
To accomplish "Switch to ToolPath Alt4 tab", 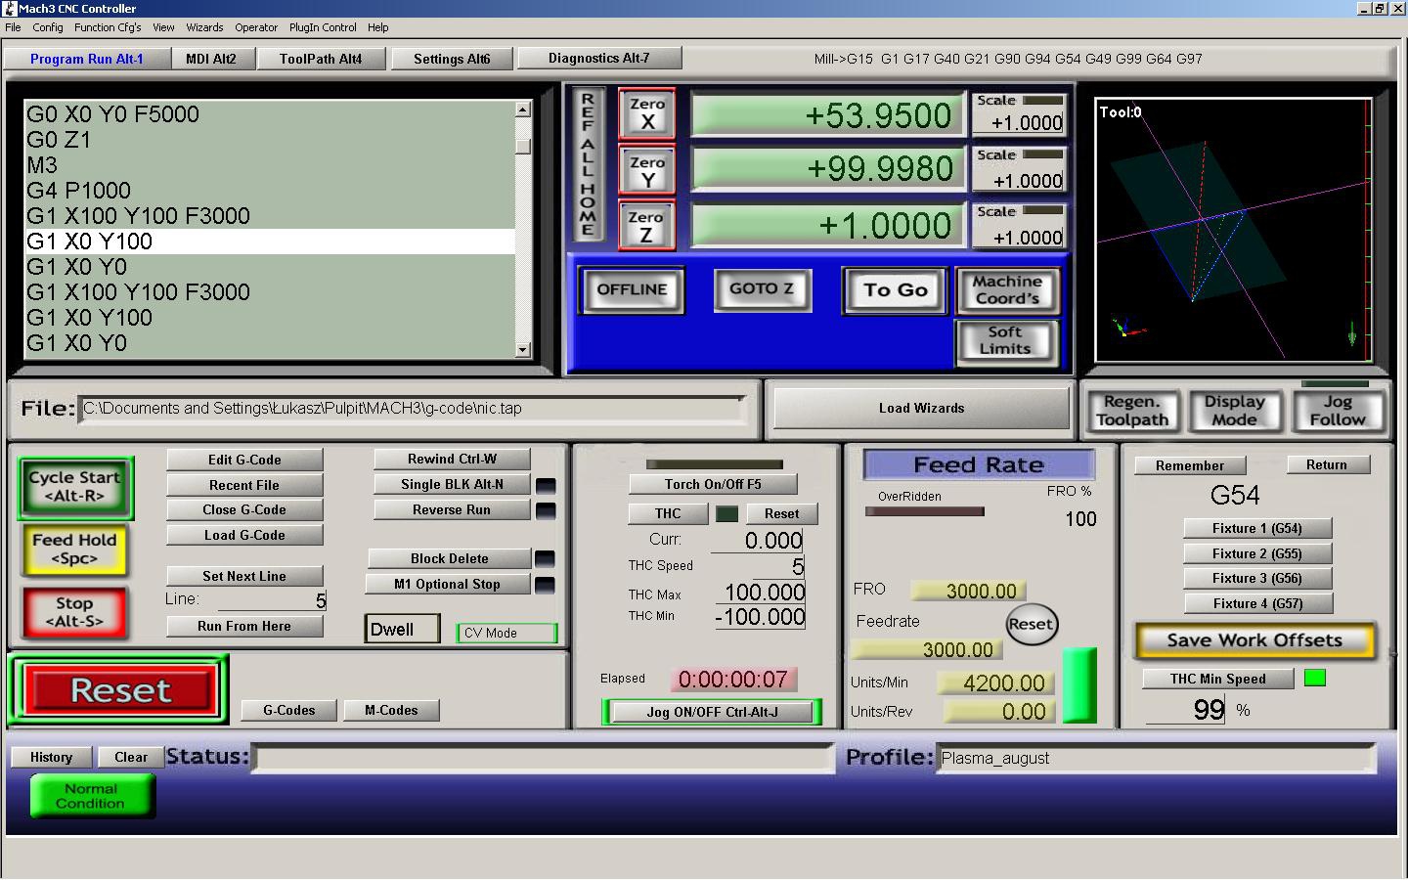I will click(x=321, y=59).
